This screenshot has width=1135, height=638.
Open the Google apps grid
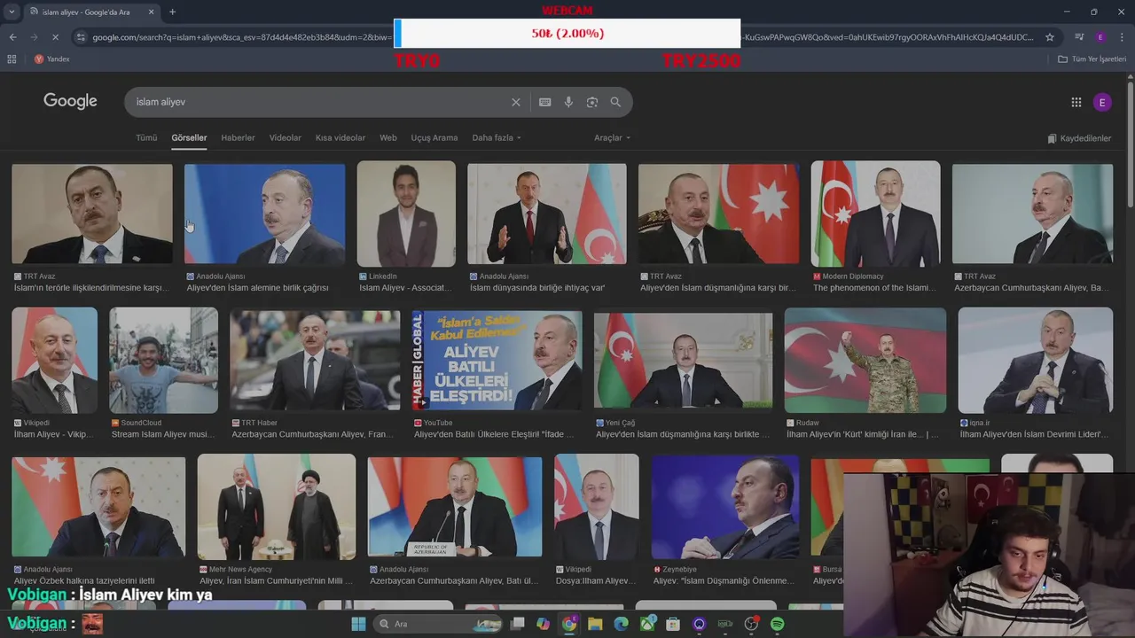[1076, 102]
